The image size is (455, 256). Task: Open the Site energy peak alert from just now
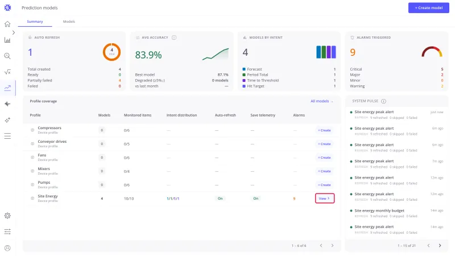[396, 114]
